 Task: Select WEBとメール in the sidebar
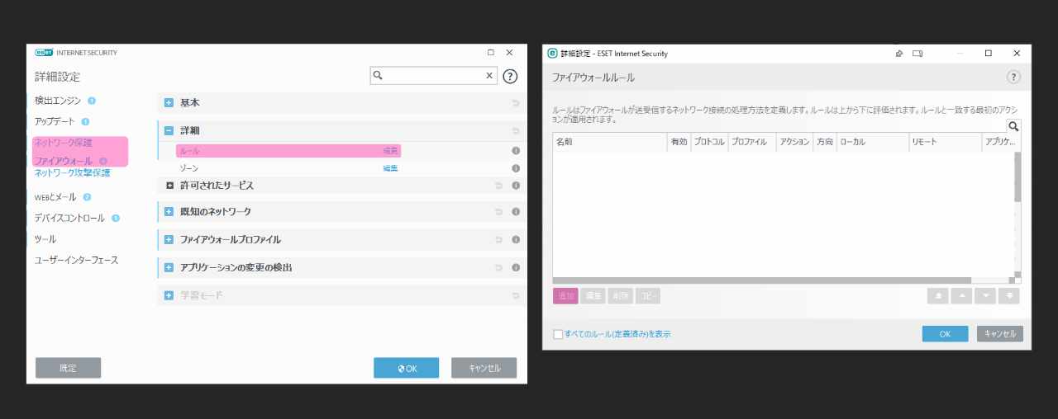[55, 197]
